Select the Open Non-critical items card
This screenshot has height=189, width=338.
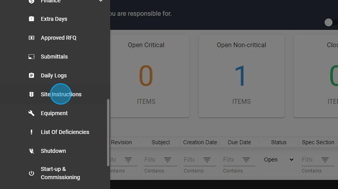click(x=241, y=76)
